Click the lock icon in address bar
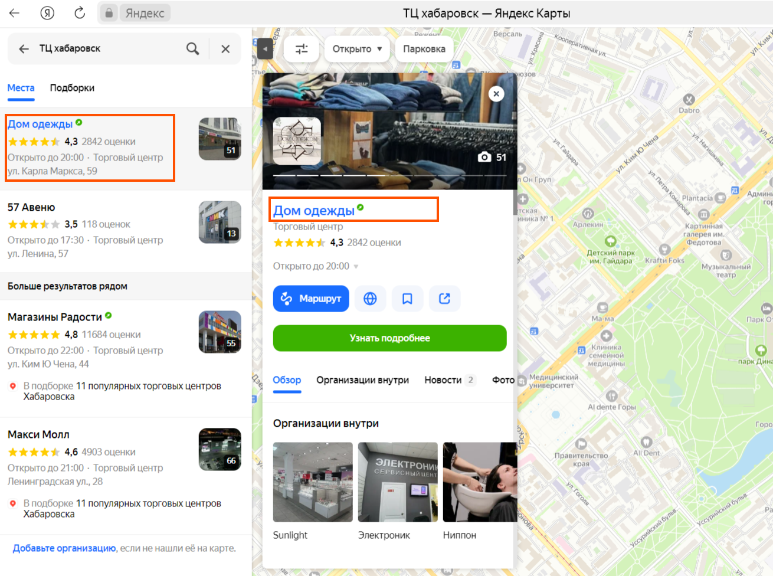The width and height of the screenshot is (773, 576). tap(109, 13)
